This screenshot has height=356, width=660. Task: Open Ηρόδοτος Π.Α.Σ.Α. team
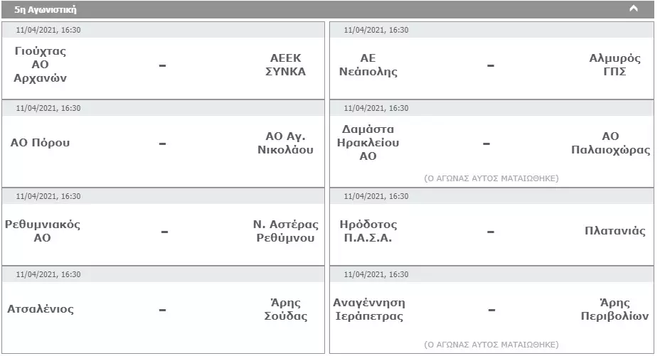(368, 231)
